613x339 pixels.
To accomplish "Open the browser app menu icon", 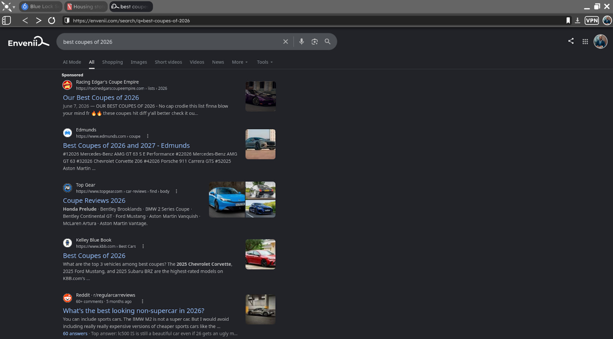I will 6,6.
